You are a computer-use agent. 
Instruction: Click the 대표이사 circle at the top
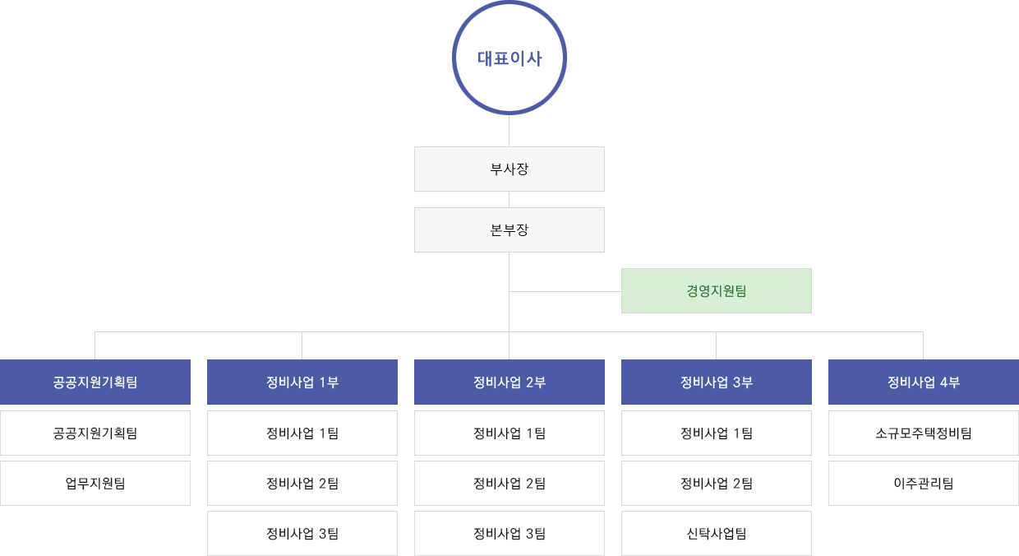click(509, 58)
